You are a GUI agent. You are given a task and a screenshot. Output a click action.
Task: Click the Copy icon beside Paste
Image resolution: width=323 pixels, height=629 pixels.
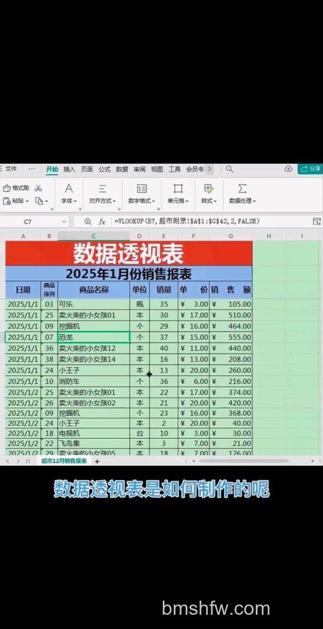click(39, 201)
